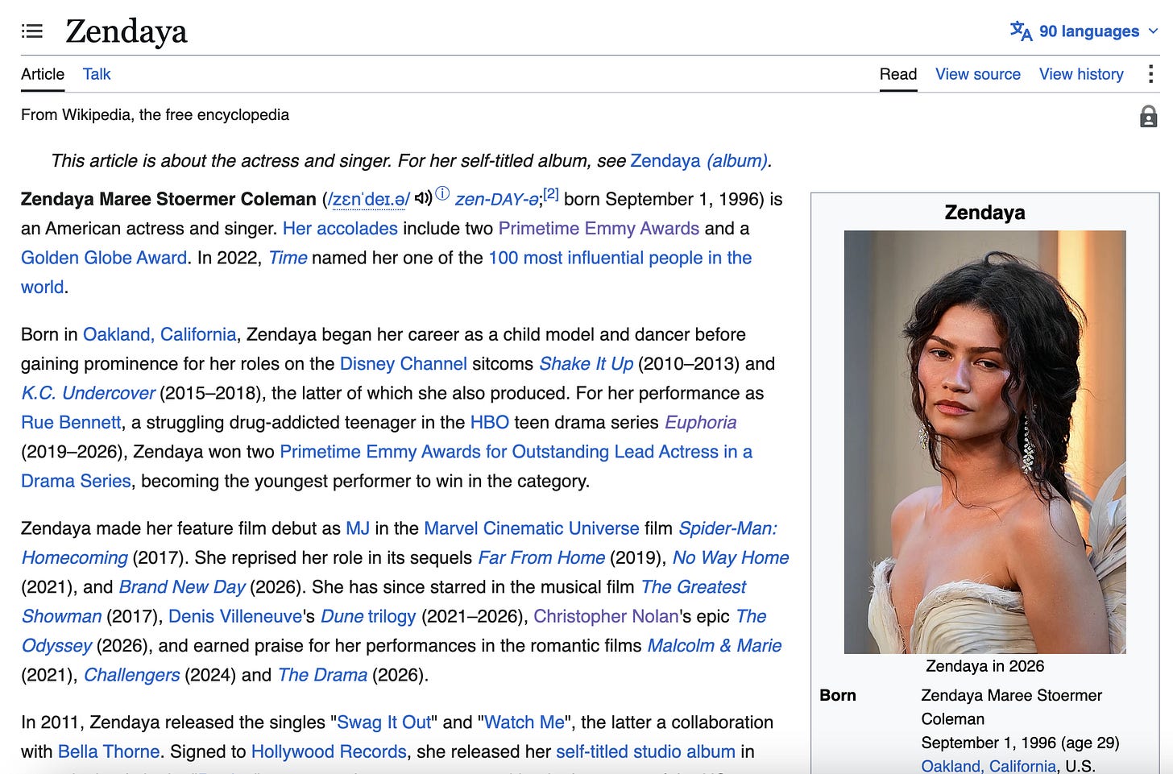Play the pronunciation audio speaker icon
Screen dimensions: 1173x774
click(423, 197)
